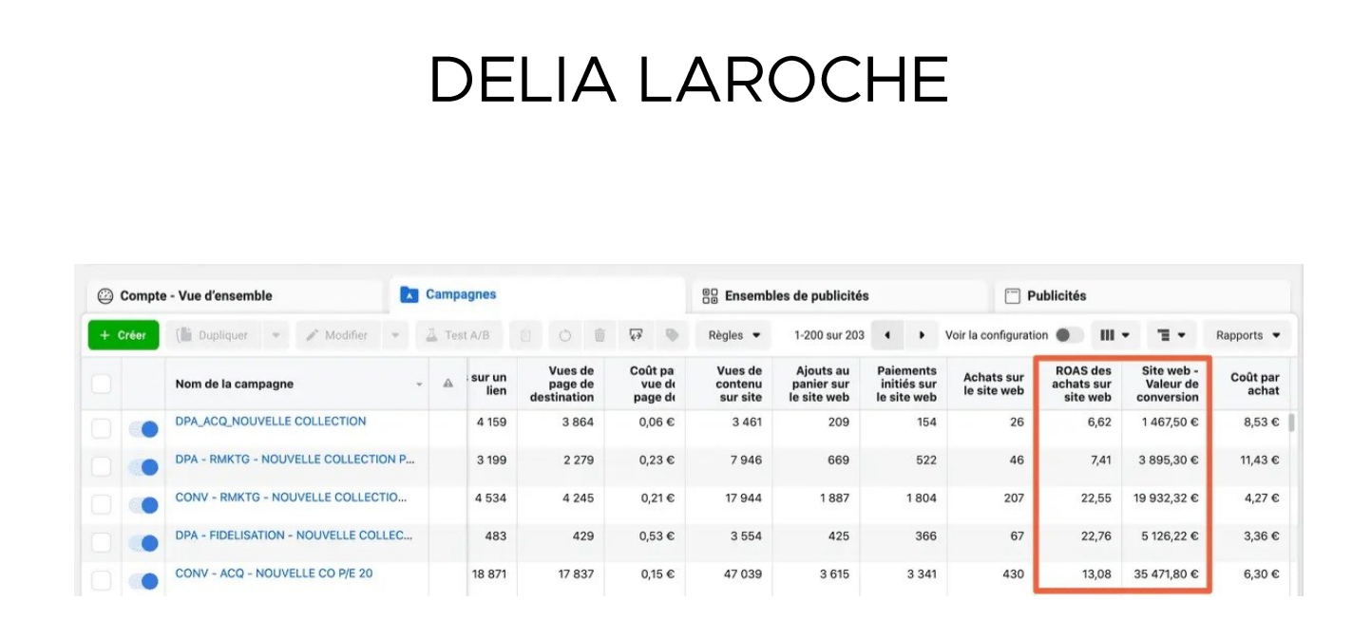The image size is (1352, 638).
Task: Toggle off CONV - RMKTG campaign switch
Action: coord(143,505)
